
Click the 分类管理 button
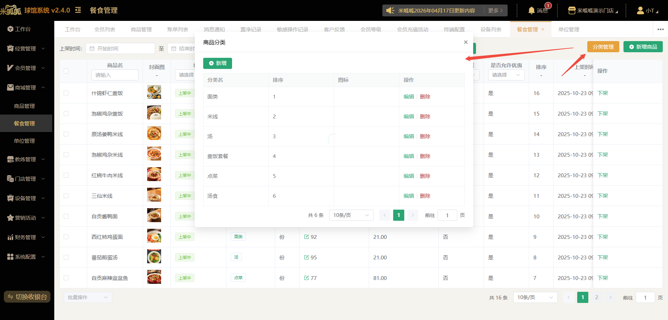(x=603, y=47)
